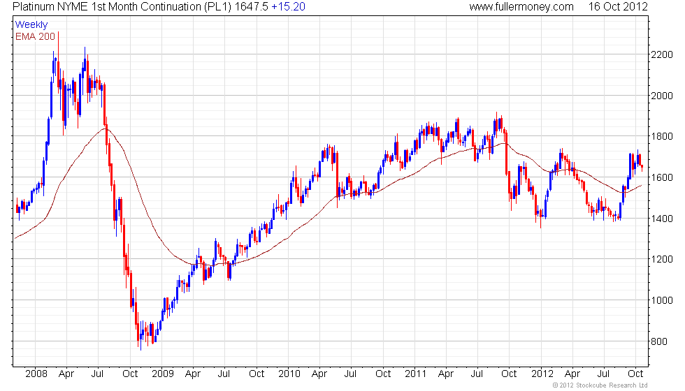685x391 pixels.
Task: Click the 1600 price axis label
Action: (661, 177)
